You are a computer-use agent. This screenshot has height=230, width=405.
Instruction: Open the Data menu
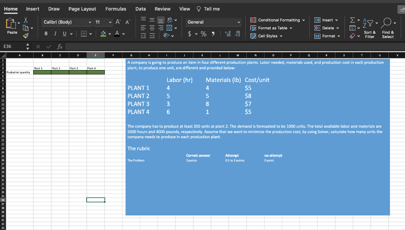(140, 9)
